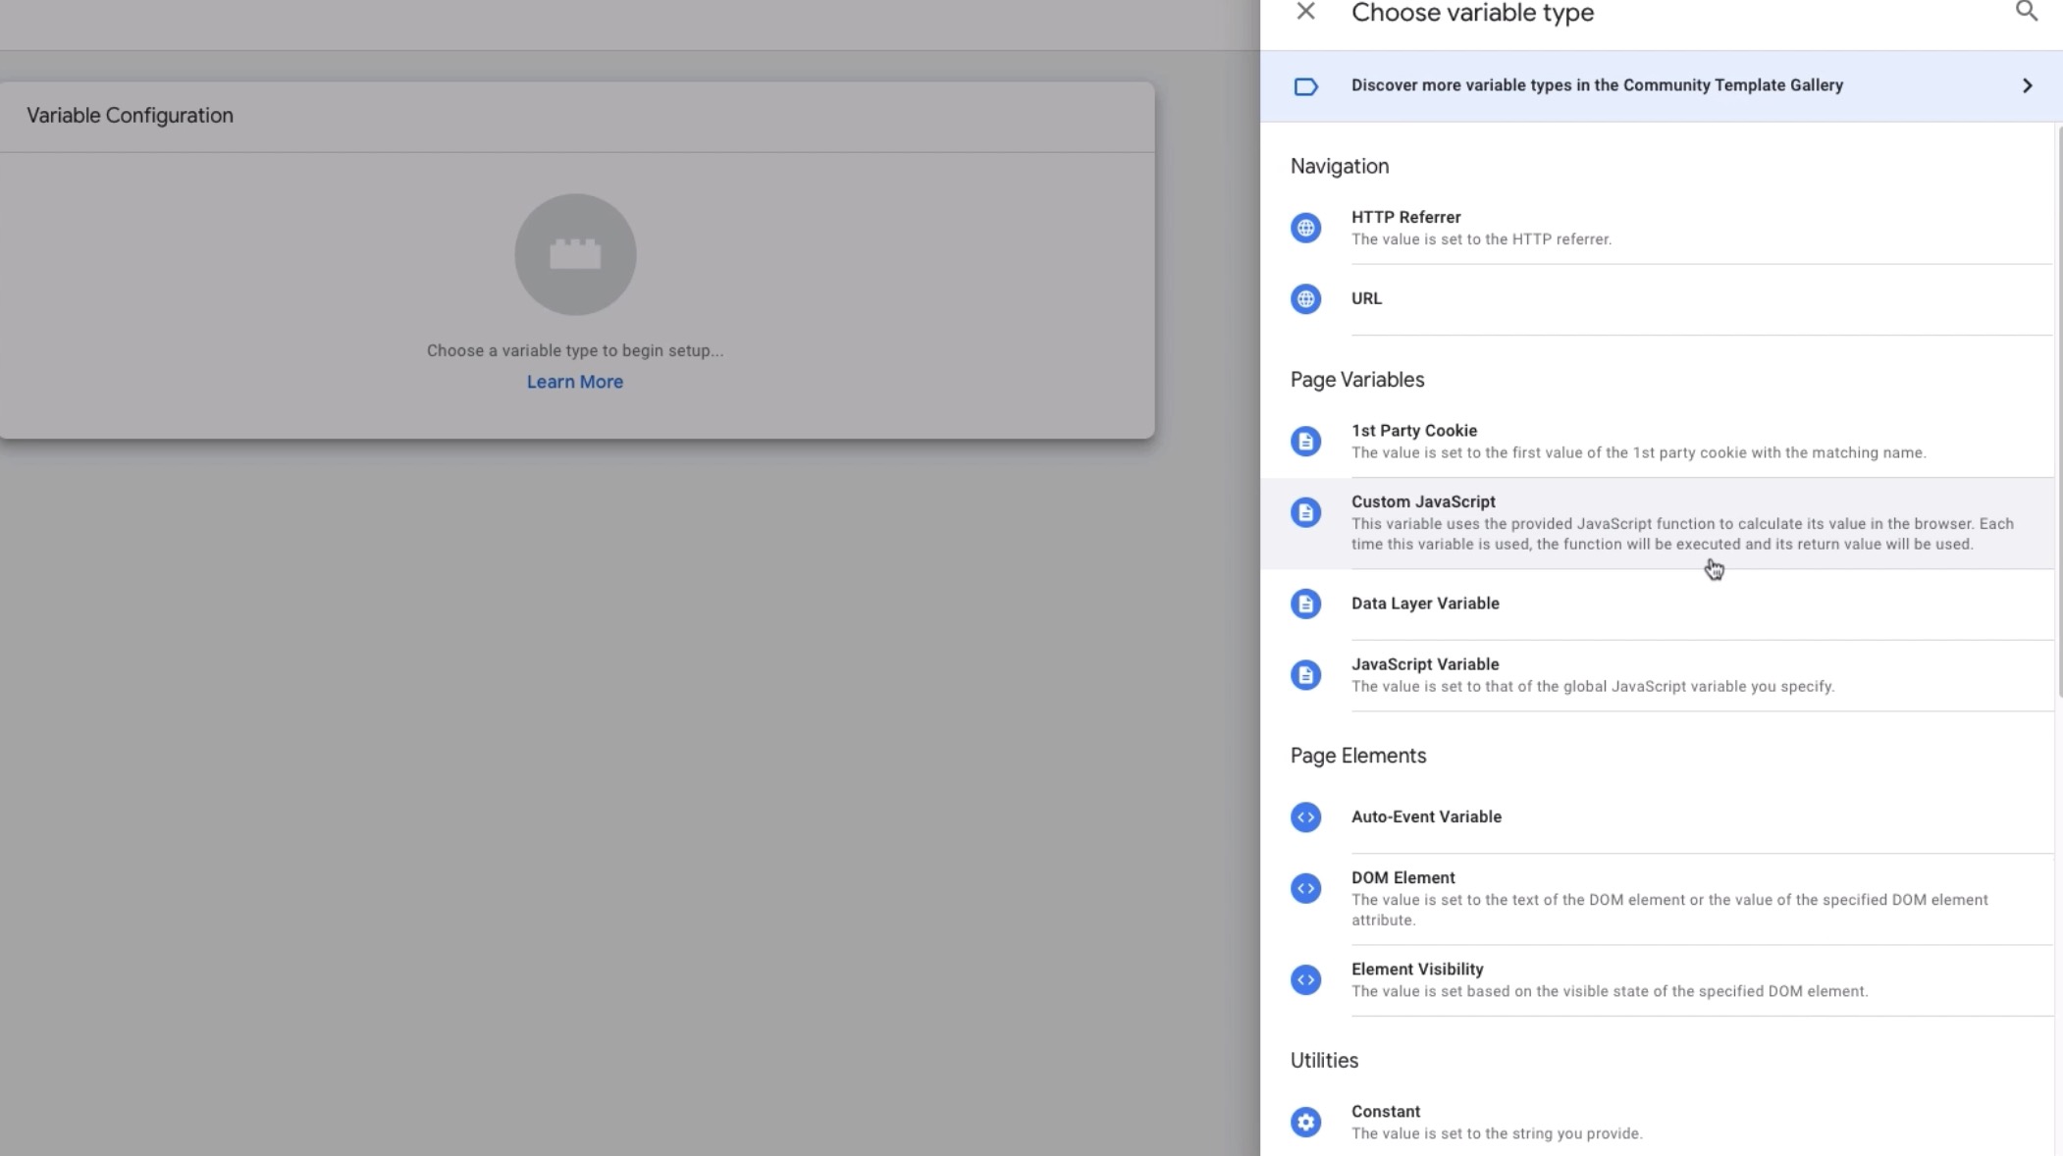Click the variable configuration placeholder block icon
2063x1156 pixels.
[575, 254]
